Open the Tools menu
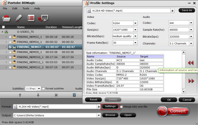198x125 pixels. (x=26, y=9)
